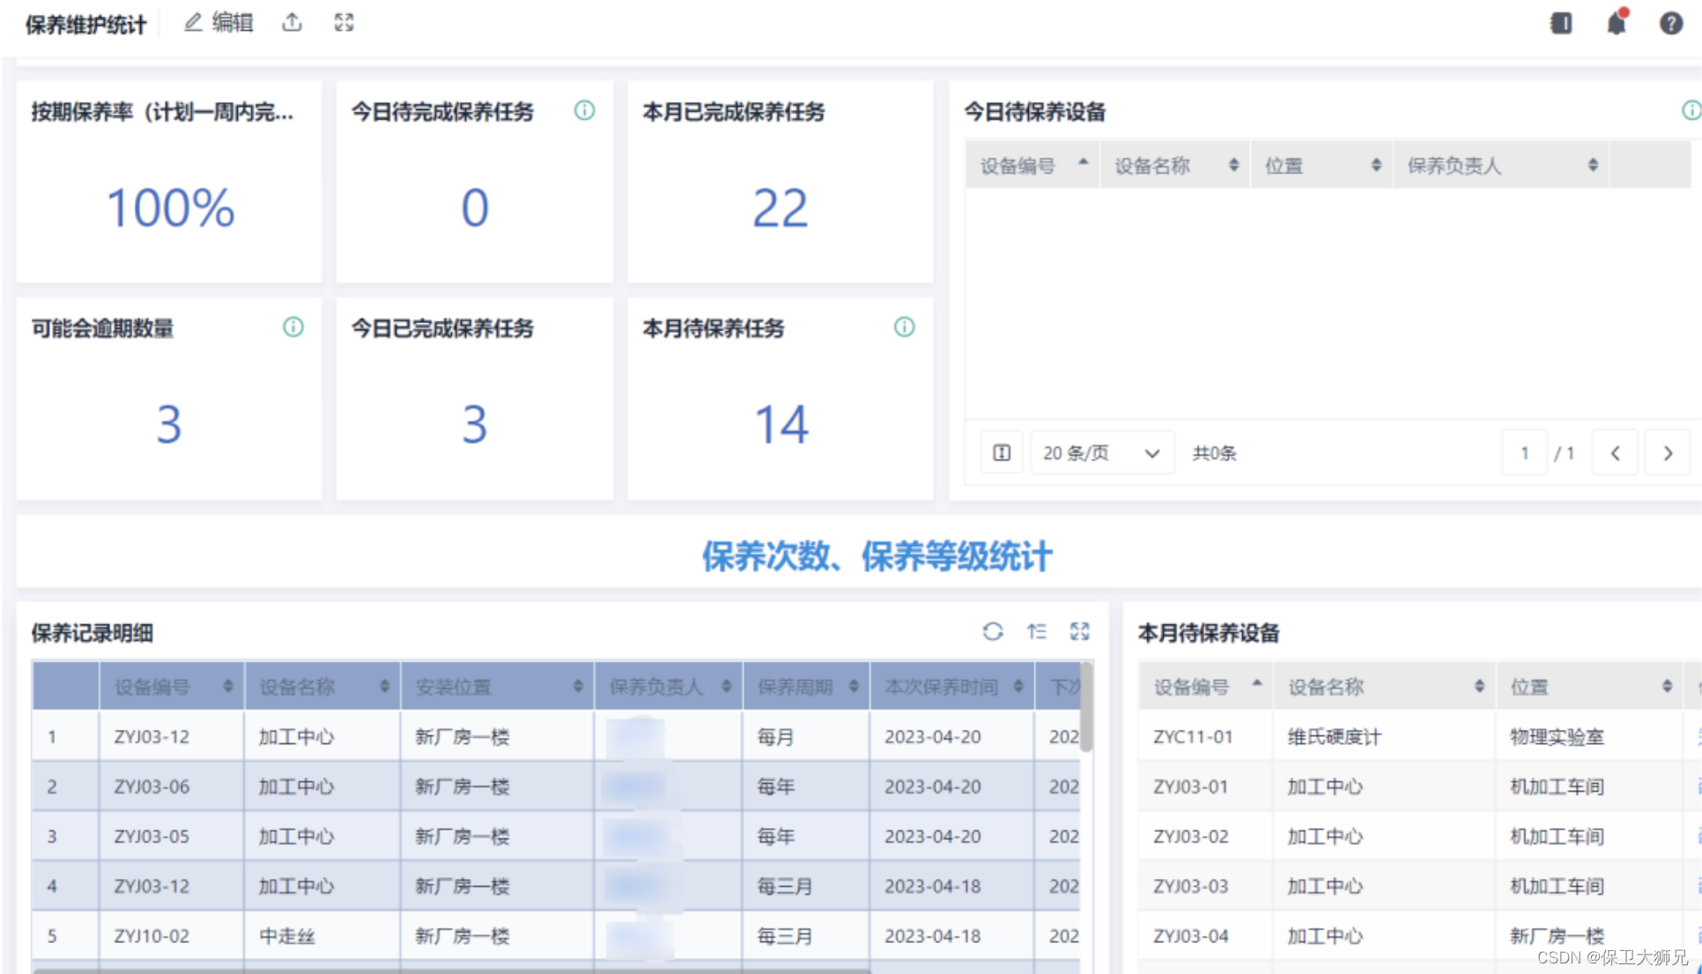Refresh the 保养记录明细 table

click(993, 631)
